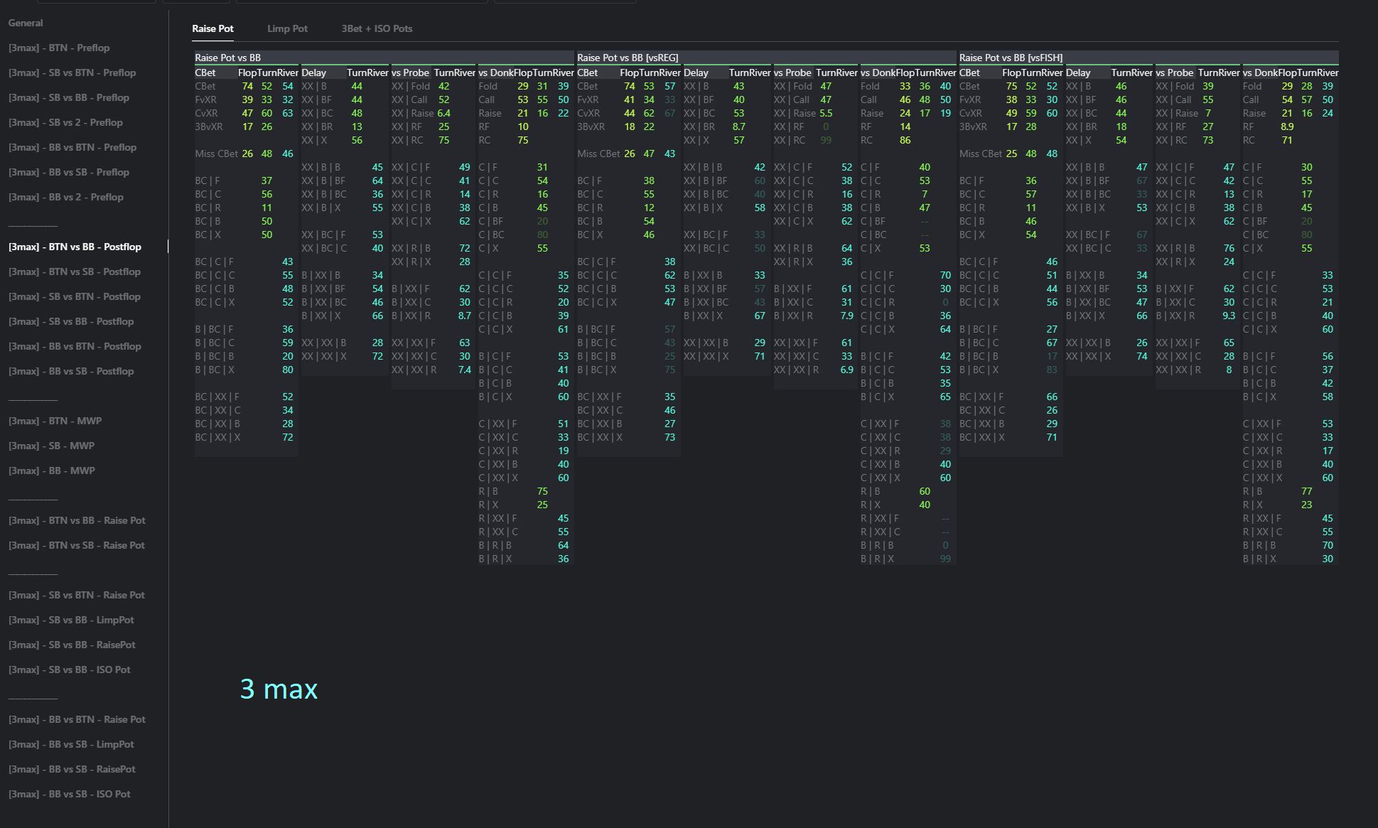Select [3max] - BB - MWP entry

(x=52, y=471)
